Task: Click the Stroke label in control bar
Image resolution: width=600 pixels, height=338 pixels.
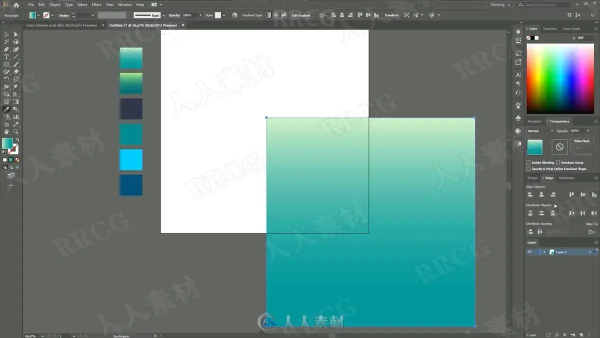Action: point(64,15)
